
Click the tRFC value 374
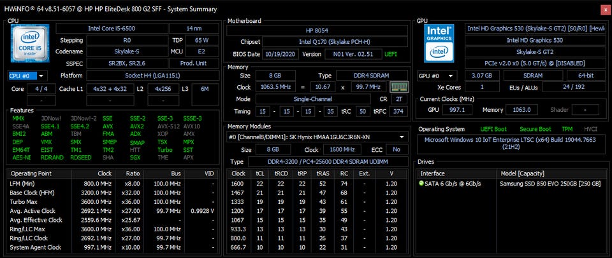[x=398, y=112]
